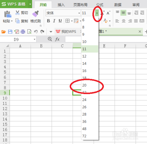Toggle Bold formatting
The width and height of the screenshot is (147, 144).
click(x=49, y=21)
